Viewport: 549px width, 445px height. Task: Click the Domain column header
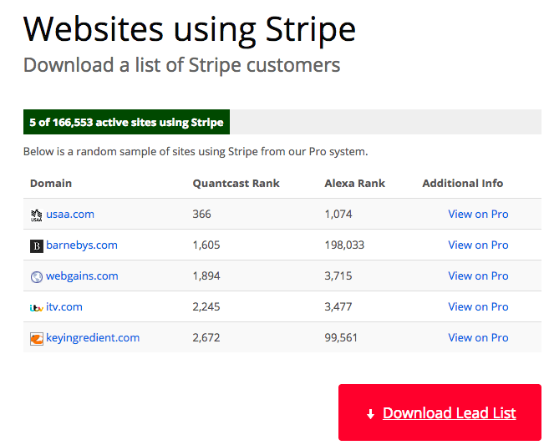click(x=51, y=184)
